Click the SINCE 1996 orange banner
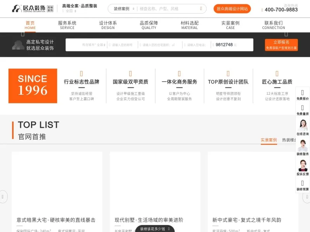Image resolution: width=310 pixels, height=232 pixels. pos(33,86)
